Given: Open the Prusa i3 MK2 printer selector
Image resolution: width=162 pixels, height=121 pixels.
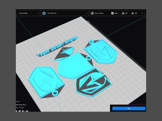Looking at the screenshot, I should tap(29, 13).
